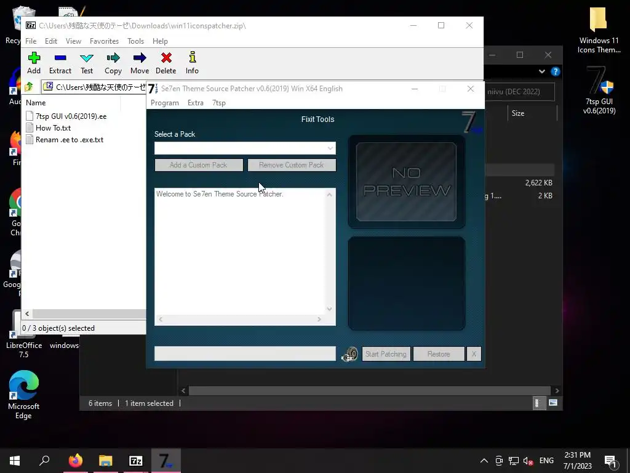Open 7-Zip Favorites menu

[x=104, y=41]
